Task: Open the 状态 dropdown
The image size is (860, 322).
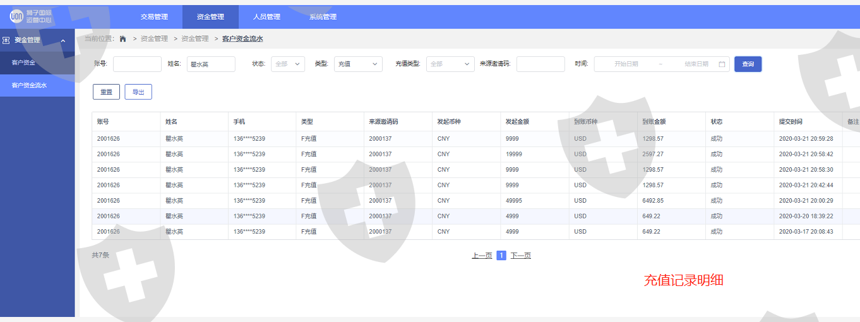Action: 288,64
